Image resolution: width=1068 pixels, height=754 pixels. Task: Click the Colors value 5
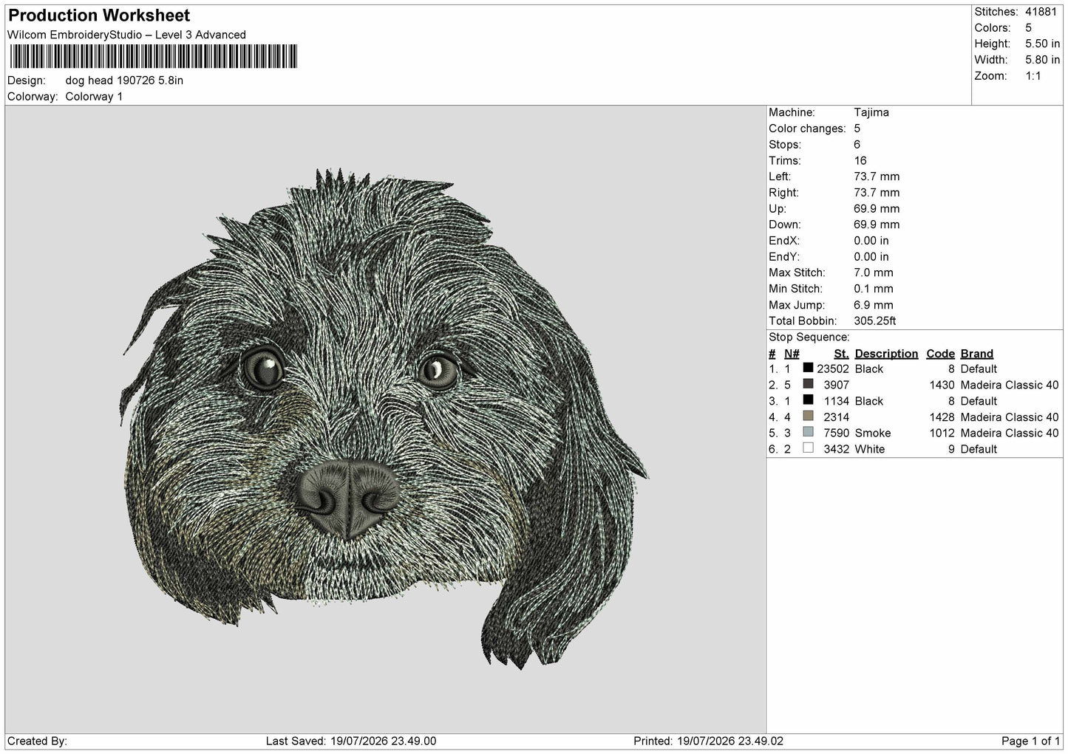point(1028,28)
